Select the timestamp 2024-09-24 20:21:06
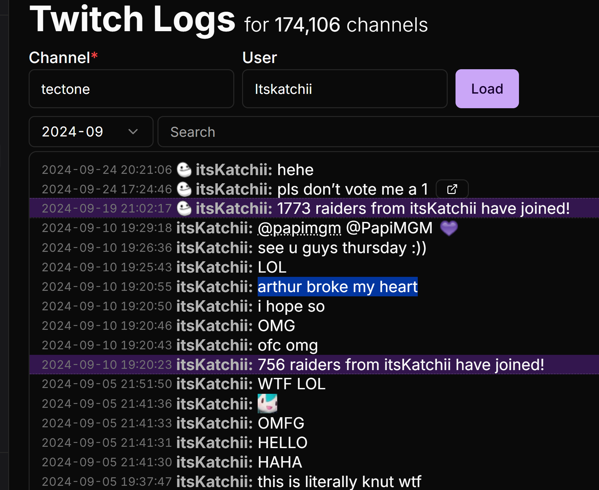The height and width of the screenshot is (490, 599). 107,170
